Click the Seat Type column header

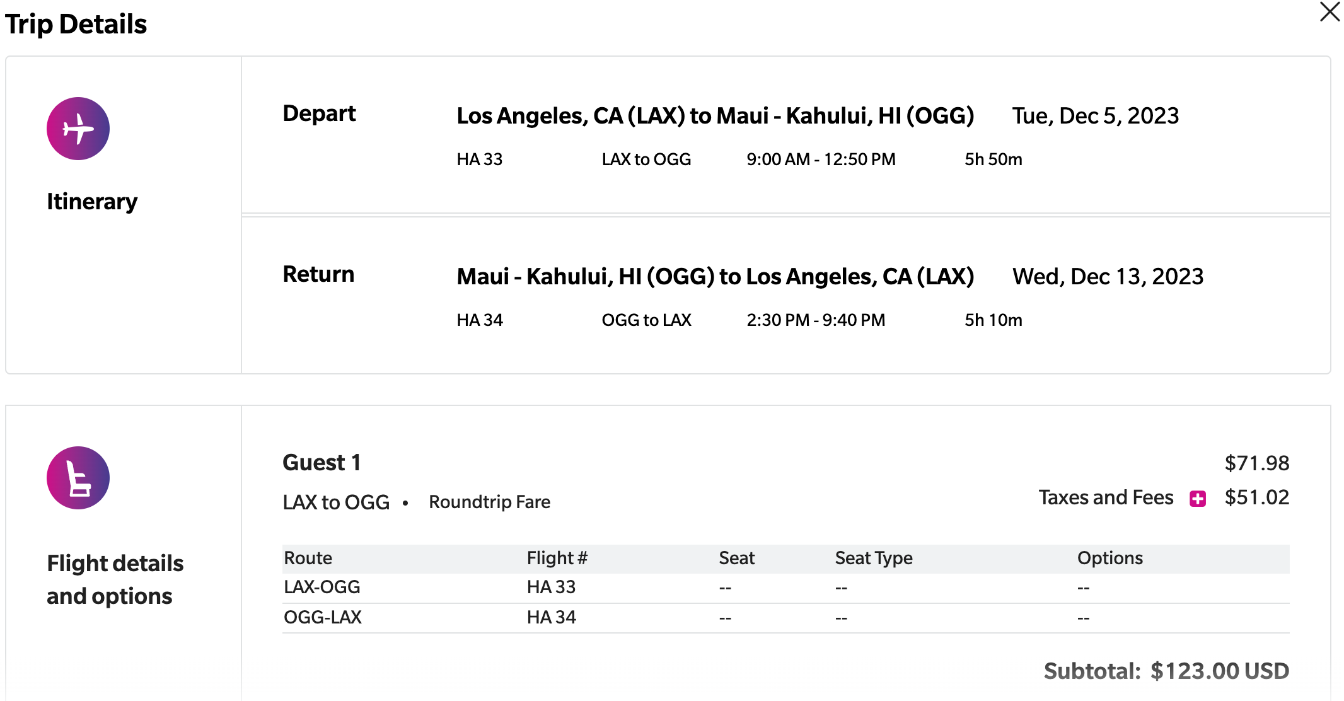point(872,557)
